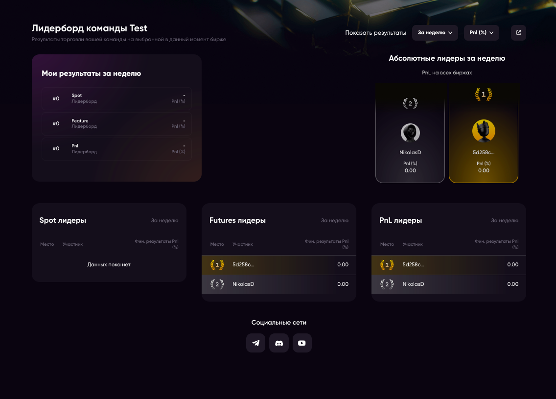Select 5d258c... row in Futures лидеры
Image resolution: width=556 pixels, height=399 pixels.
[x=278, y=265]
